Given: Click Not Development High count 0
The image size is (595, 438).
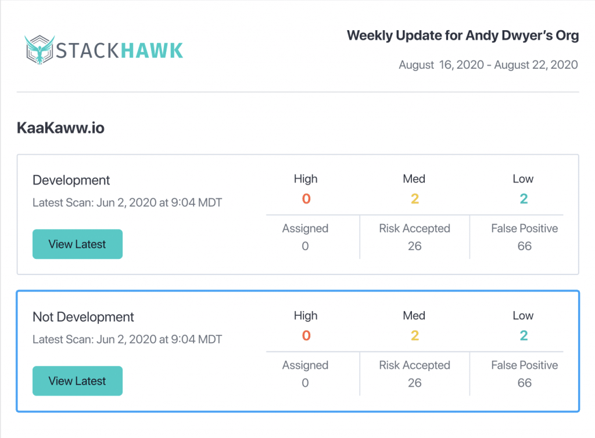Looking at the screenshot, I should click(306, 336).
